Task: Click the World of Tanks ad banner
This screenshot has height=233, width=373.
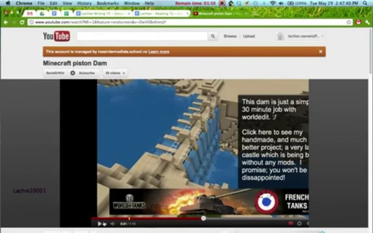Action: (209, 202)
